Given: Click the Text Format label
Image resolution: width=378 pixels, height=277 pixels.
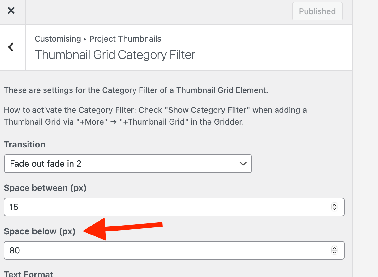Looking at the screenshot, I should (x=28, y=274).
